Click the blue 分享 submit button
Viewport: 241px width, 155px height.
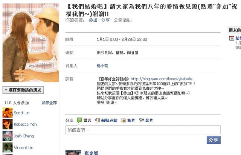tap(214, 140)
